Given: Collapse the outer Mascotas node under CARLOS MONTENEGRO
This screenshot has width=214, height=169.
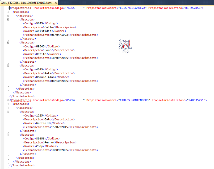Looking at the screenshot, I should coord(8,104).
